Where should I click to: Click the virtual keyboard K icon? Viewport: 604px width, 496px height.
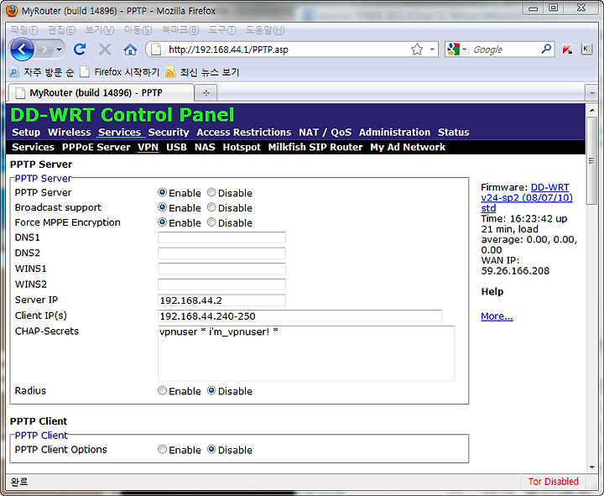pyautogui.click(x=586, y=49)
